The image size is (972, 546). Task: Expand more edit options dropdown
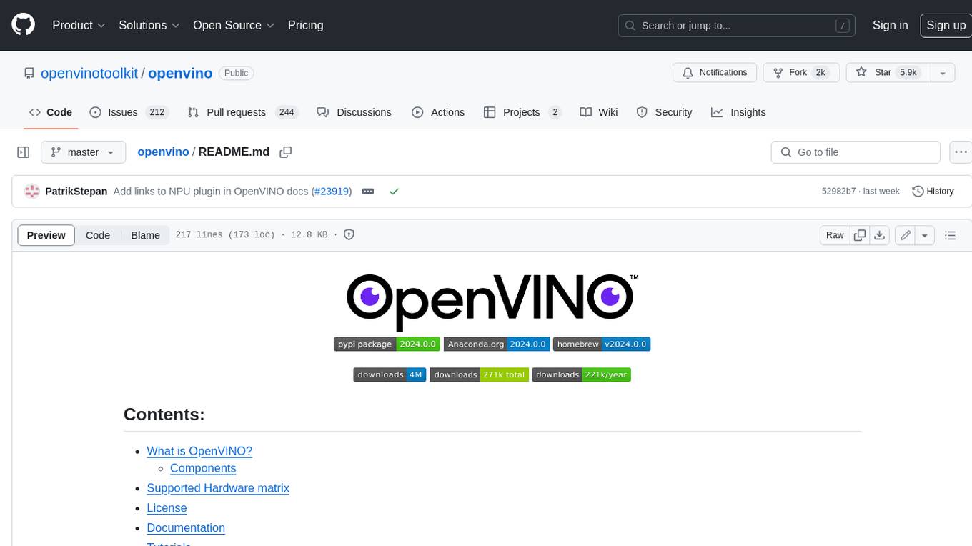point(925,235)
